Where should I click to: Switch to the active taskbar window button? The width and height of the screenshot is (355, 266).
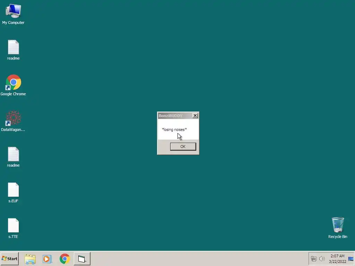82,259
